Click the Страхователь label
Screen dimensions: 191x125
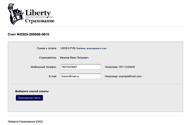click(48, 58)
